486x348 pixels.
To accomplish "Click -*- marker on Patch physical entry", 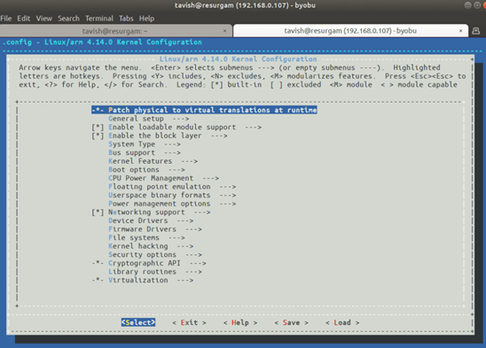I will (98, 110).
